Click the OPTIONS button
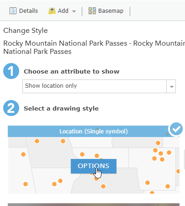 94,166
